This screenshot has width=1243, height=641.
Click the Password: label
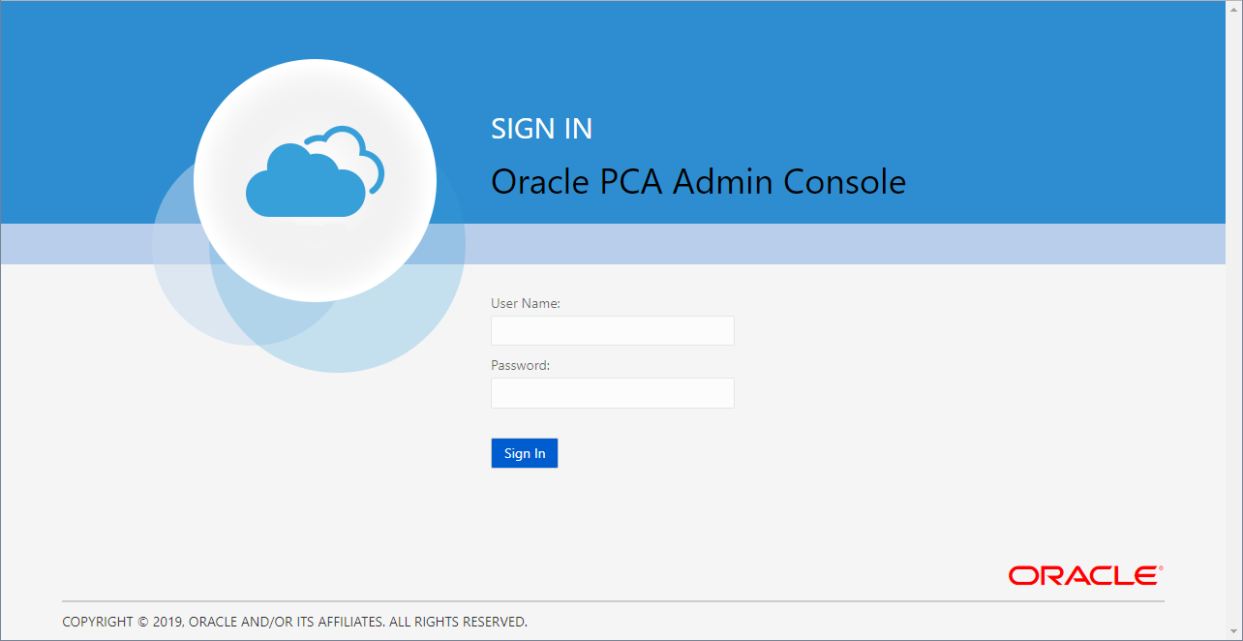click(x=519, y=365)
